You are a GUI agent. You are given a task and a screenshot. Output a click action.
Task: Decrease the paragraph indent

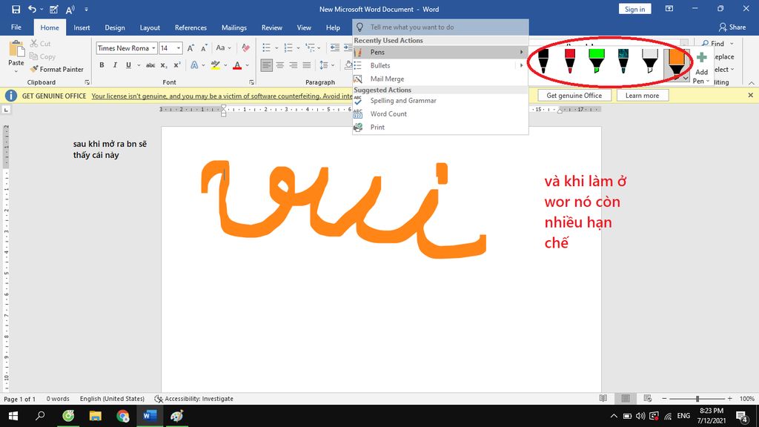pos(334,48)
